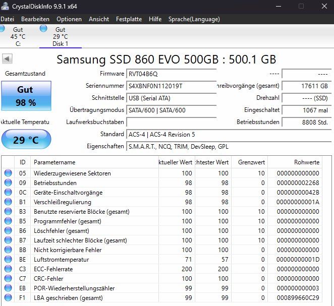Screen dimensions: 334x306
Task: Click the CrystalDiskInfo app icon in title bar
Action: pos(5,6)
